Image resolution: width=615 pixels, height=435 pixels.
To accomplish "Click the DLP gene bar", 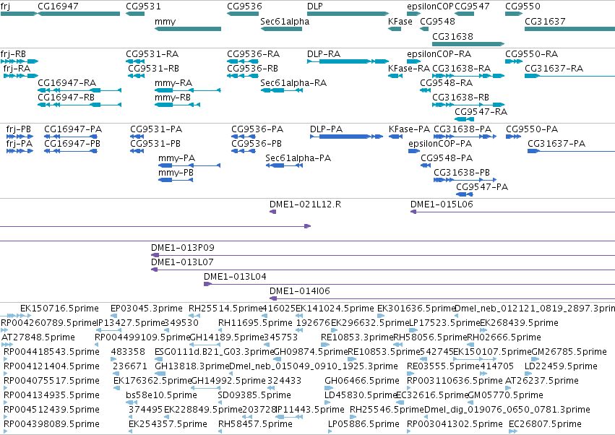I will pyautogui.click(x=348, y=14).
